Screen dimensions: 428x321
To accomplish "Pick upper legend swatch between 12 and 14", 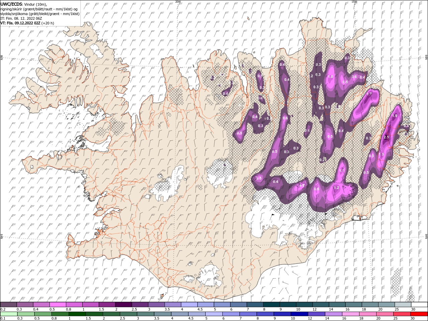I will tap(321, 304).
